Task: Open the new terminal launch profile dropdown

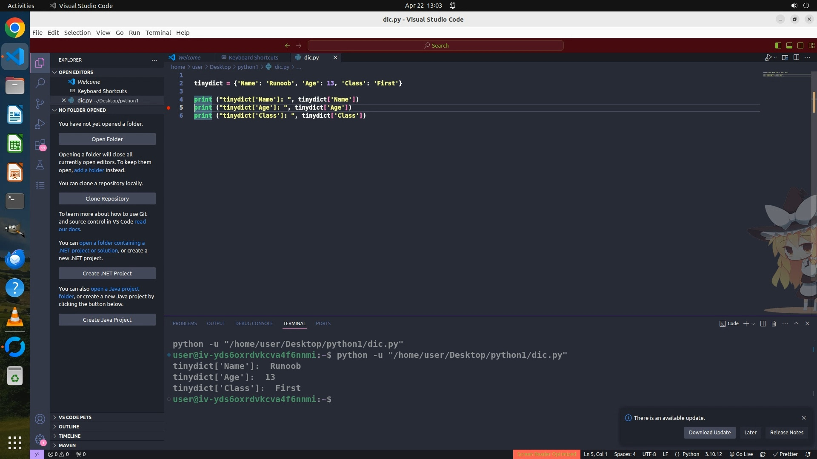Action: pos(754,324)
